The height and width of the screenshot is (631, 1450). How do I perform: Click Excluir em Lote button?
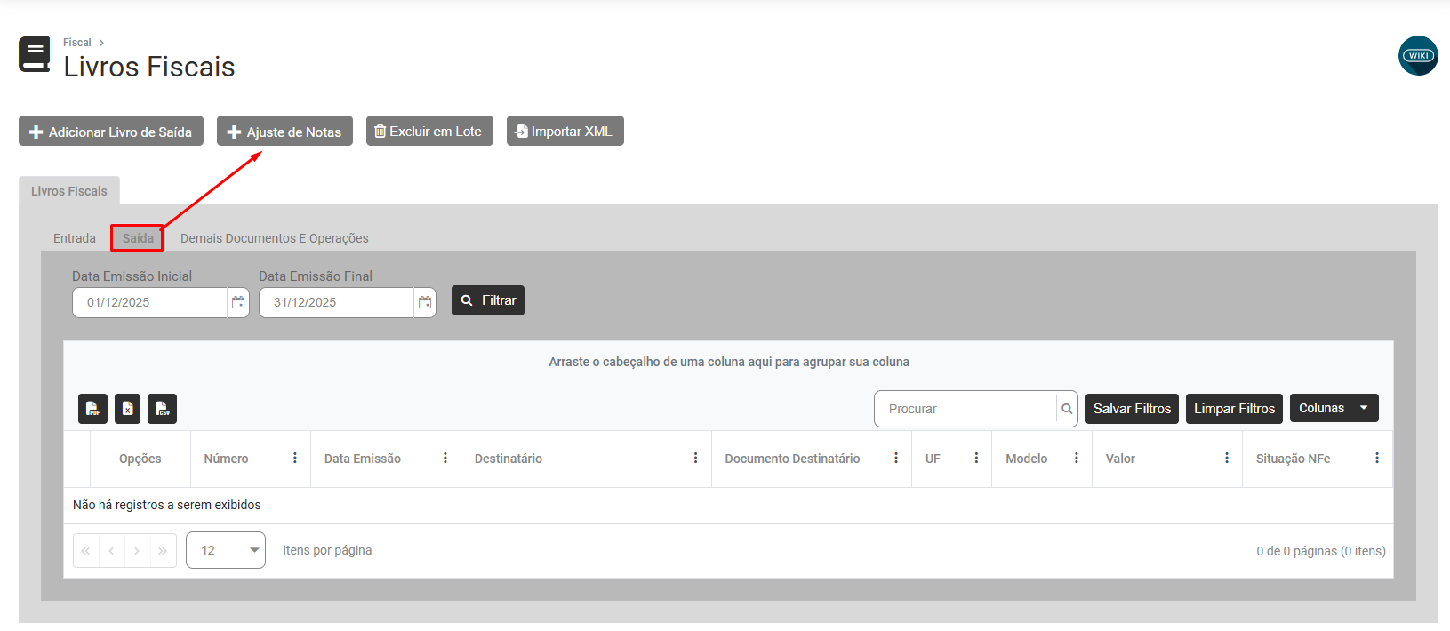click(429, 132)
